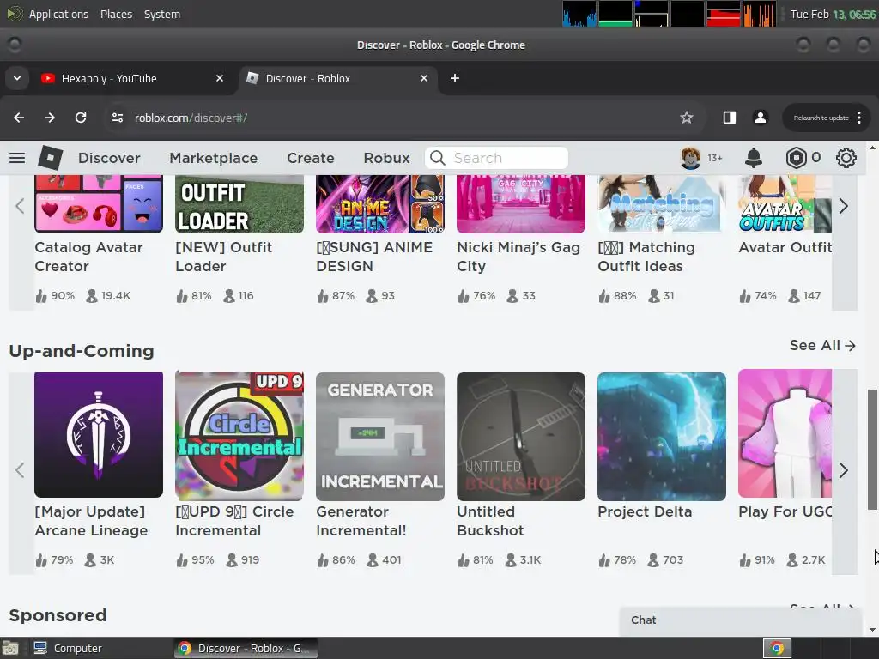
Task: Click the Chrome address bar URL
Action: coord(191,118)
